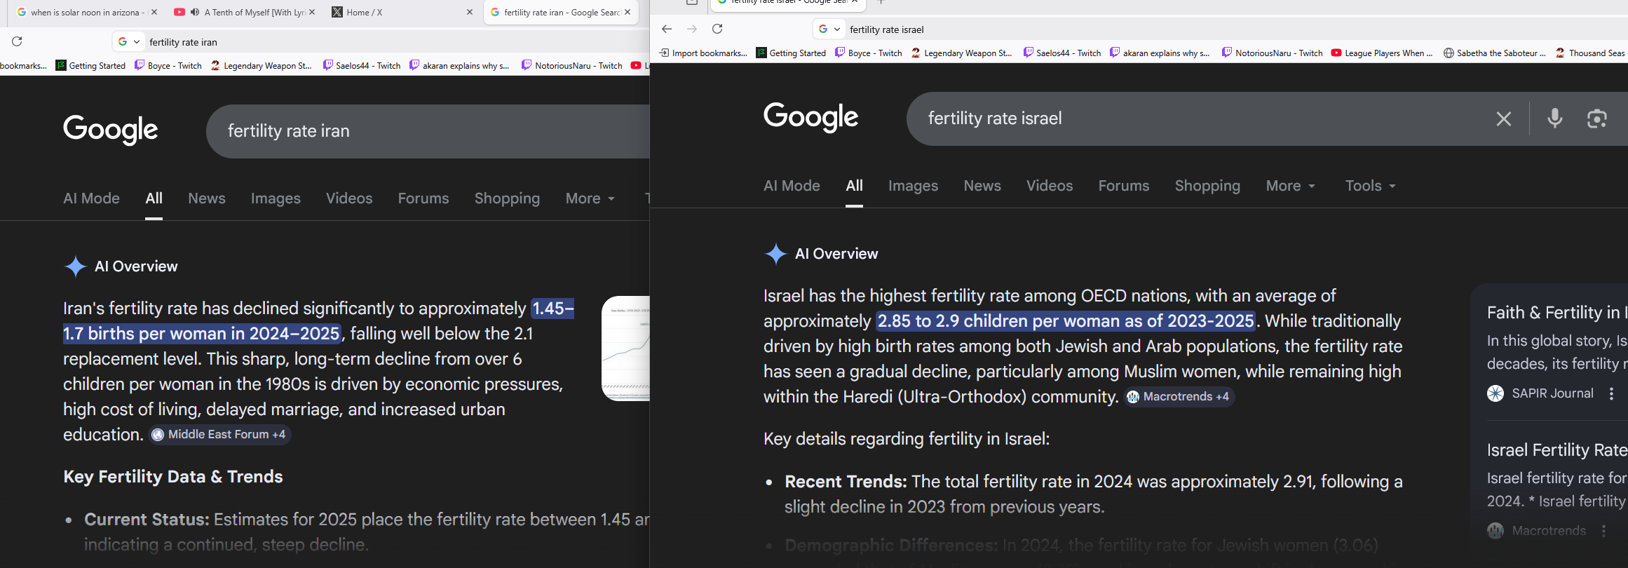This screenshot has height=568, width=1628.
Task: Select Shopping tab in iran search results
Action: click(507, 198)
